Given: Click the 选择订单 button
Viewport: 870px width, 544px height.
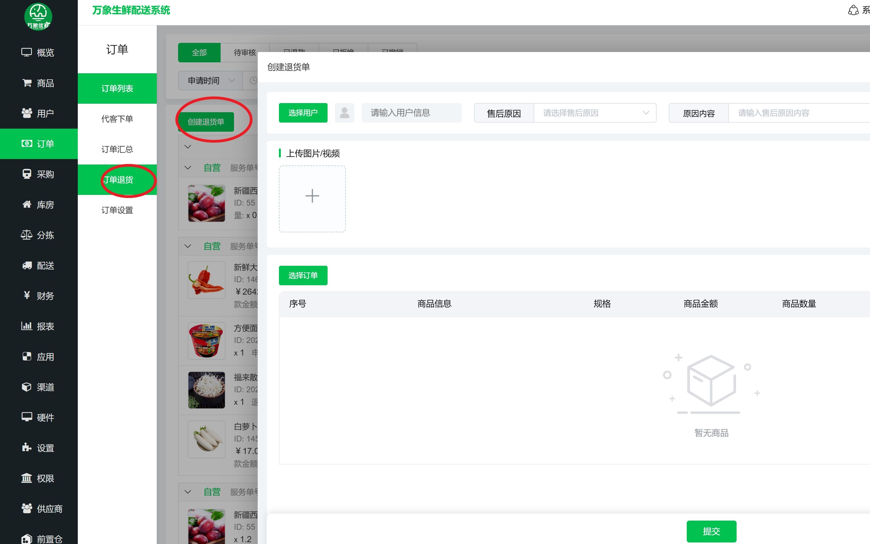Looking at the screenshot, I should pos(303,275).
